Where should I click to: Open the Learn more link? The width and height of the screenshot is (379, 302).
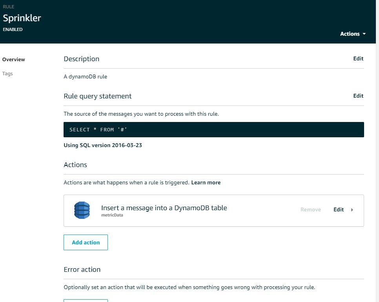coord(206,182)
